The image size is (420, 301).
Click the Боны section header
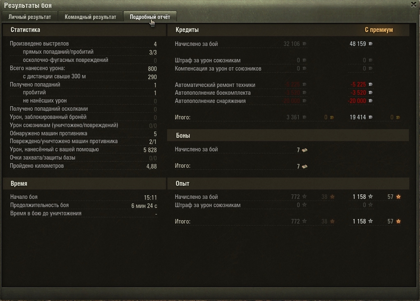[183, 136]
